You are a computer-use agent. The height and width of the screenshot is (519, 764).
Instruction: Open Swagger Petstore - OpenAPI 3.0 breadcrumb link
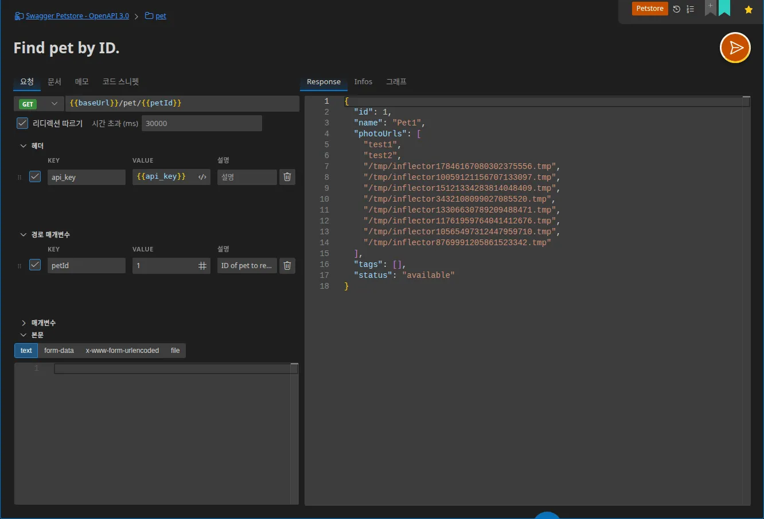click(x=77, y=16)
